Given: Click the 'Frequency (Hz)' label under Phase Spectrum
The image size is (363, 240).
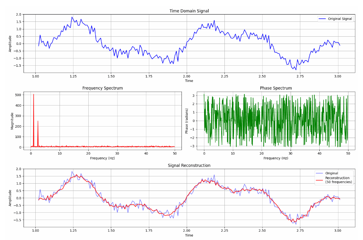Looking at the screenshot, I should [x=276, y=158].
